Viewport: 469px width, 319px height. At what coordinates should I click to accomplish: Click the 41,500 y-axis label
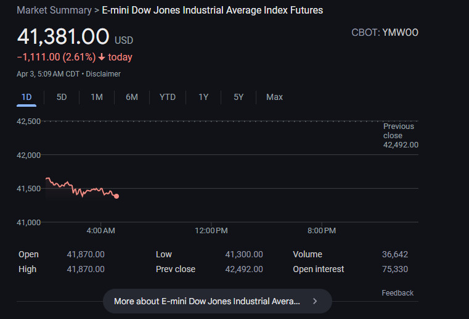coord(29,188)
